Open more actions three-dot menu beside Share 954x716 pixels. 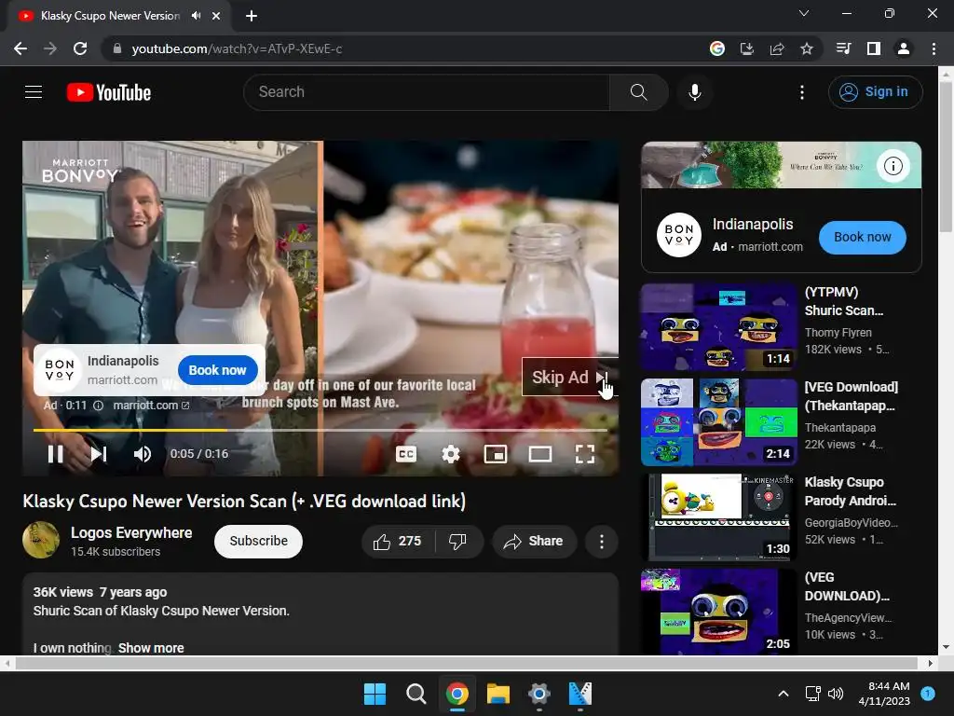click(601, 542)
